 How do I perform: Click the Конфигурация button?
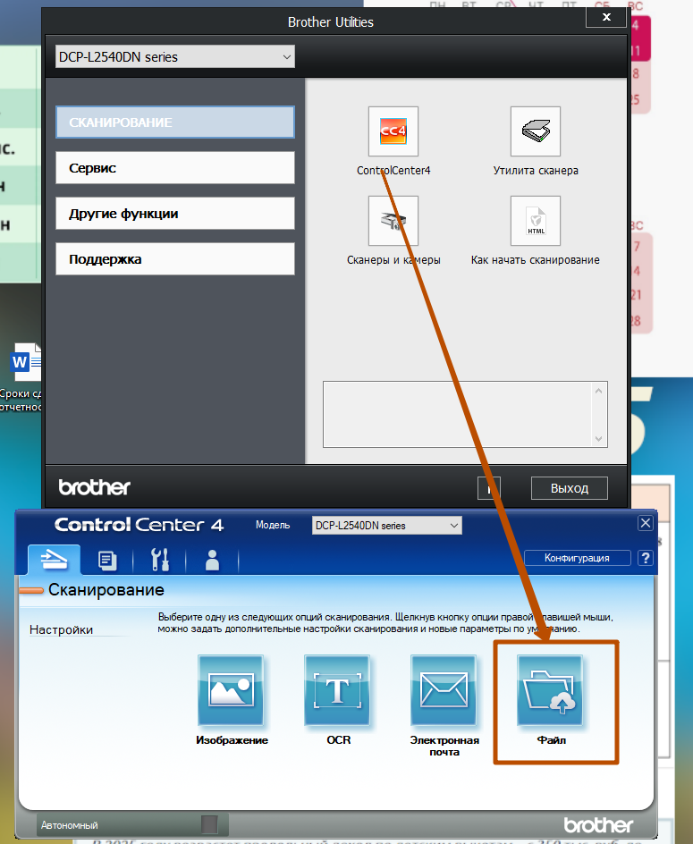pos(577,558)
